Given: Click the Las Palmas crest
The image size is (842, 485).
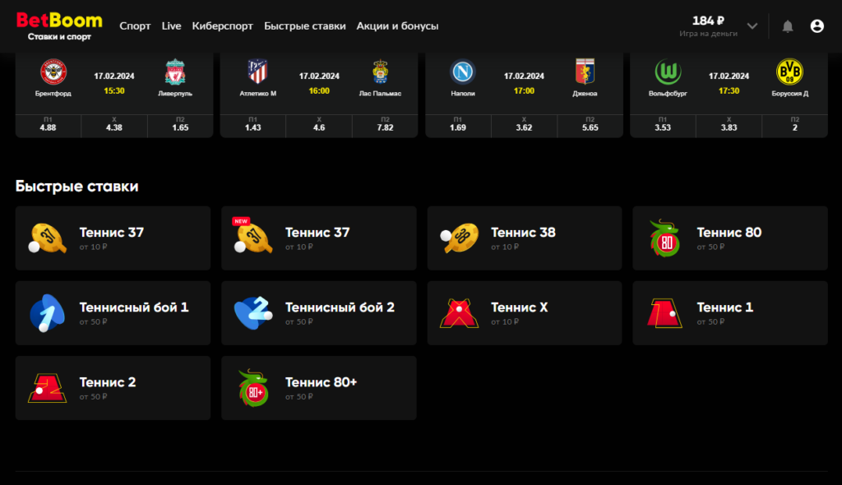Looking at the screenshot, I should (380, 72).
